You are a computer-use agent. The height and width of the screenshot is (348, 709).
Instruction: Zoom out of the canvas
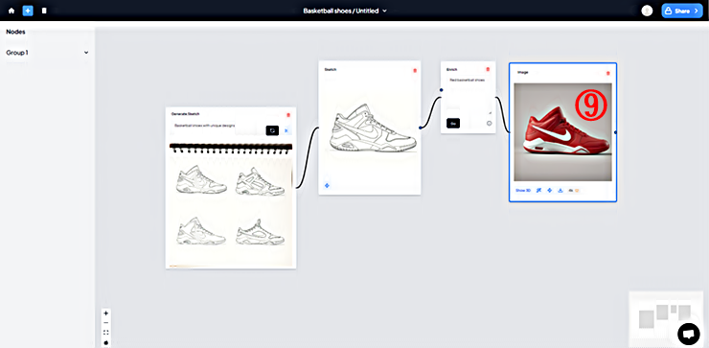[x=105, y=323]
